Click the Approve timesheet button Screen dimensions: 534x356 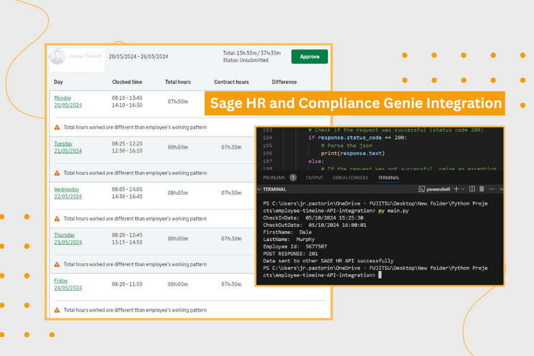point(309,57)
